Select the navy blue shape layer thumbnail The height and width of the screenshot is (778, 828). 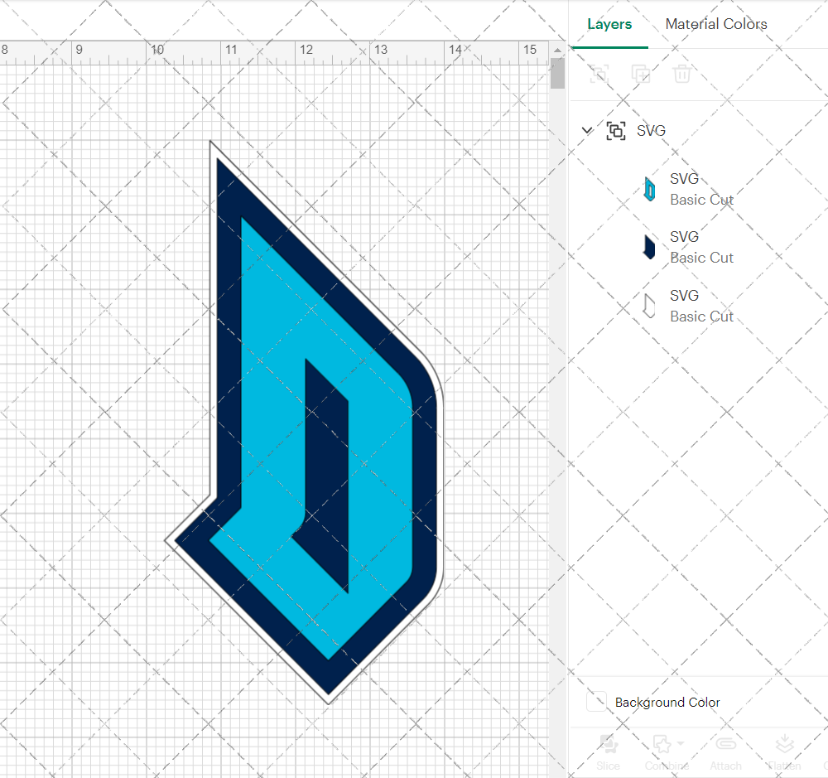coord(649,248)
